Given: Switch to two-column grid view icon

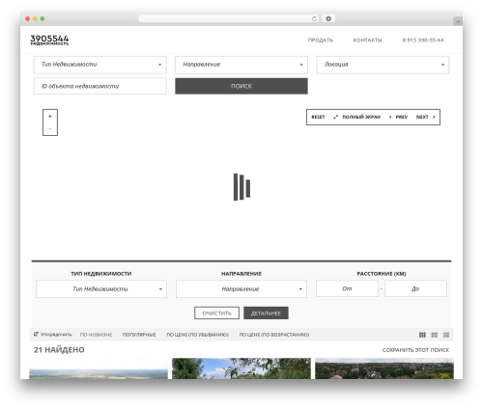Looking at the screenshot, I should (435, 335).
